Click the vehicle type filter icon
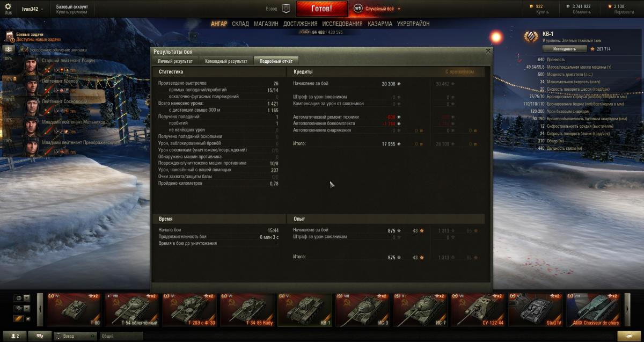 [18, 309]
